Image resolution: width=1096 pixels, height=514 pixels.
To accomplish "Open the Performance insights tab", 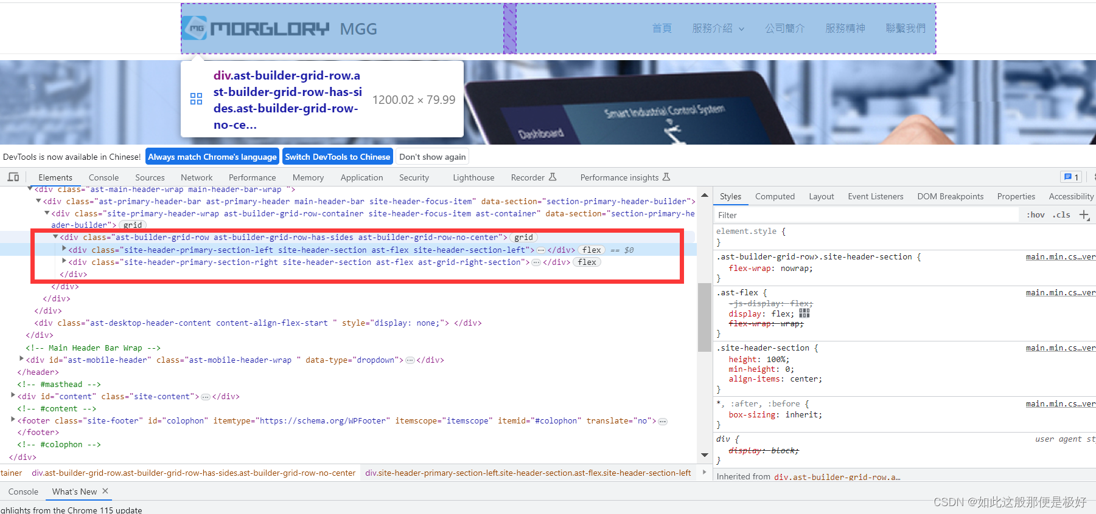I will point(625,177).
